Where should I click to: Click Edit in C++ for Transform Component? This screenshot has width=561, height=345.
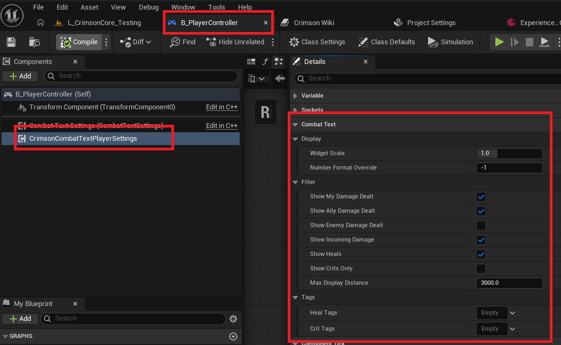pos(222,107)
